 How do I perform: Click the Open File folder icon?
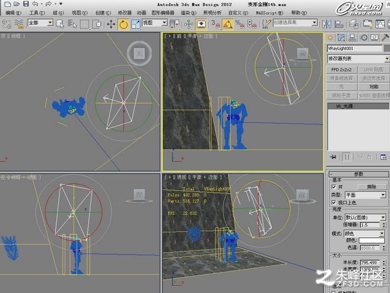point(16,4)
